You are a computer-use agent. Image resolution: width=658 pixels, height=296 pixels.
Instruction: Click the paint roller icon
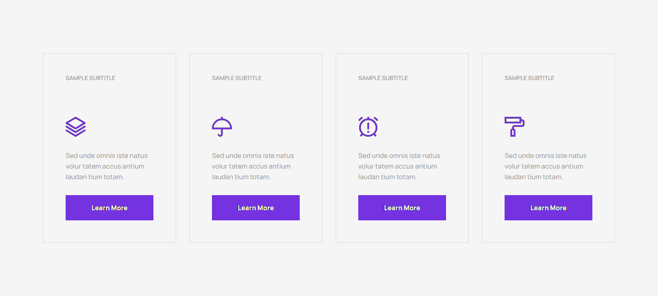pyautogui.click(x=514, y=127)
